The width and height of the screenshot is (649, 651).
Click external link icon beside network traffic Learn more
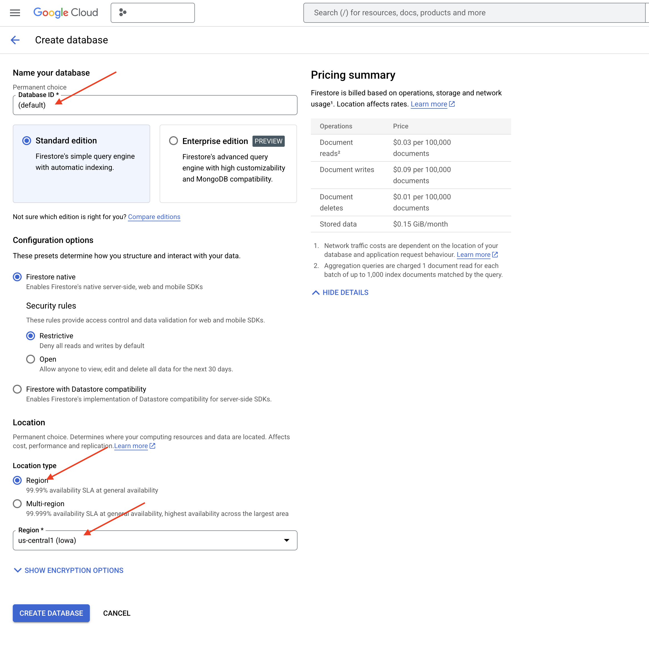[495, 255]
